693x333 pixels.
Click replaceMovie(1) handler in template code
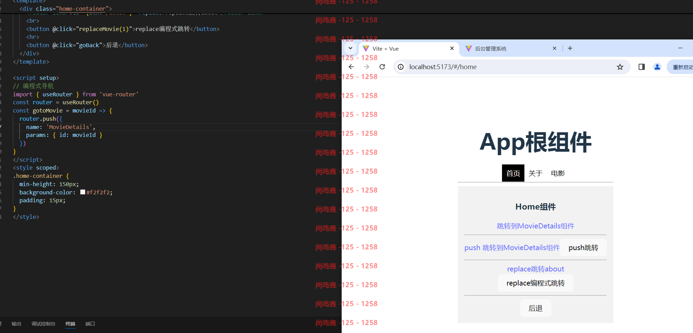pos(104,29)
